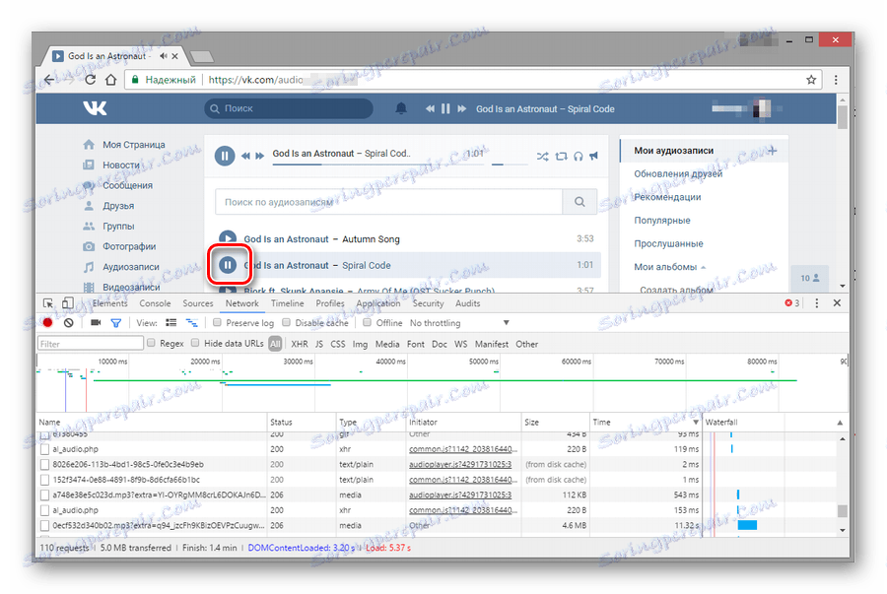887x594 pixels.
Task: Click the VK logo in the header
Action: tap(95, 108)
